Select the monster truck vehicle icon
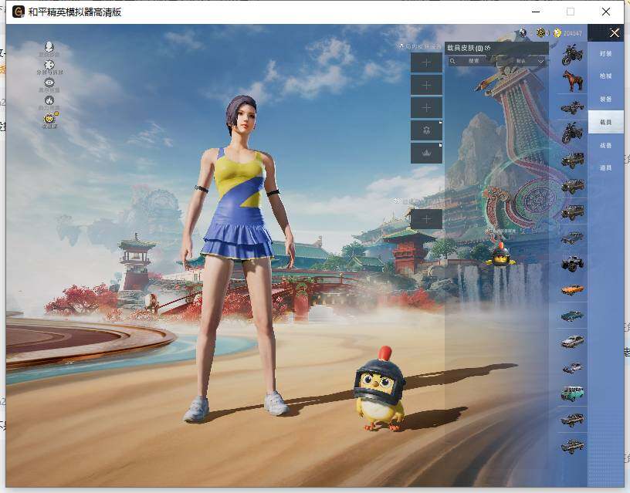630x493 pixels. (x=572, y=263)
